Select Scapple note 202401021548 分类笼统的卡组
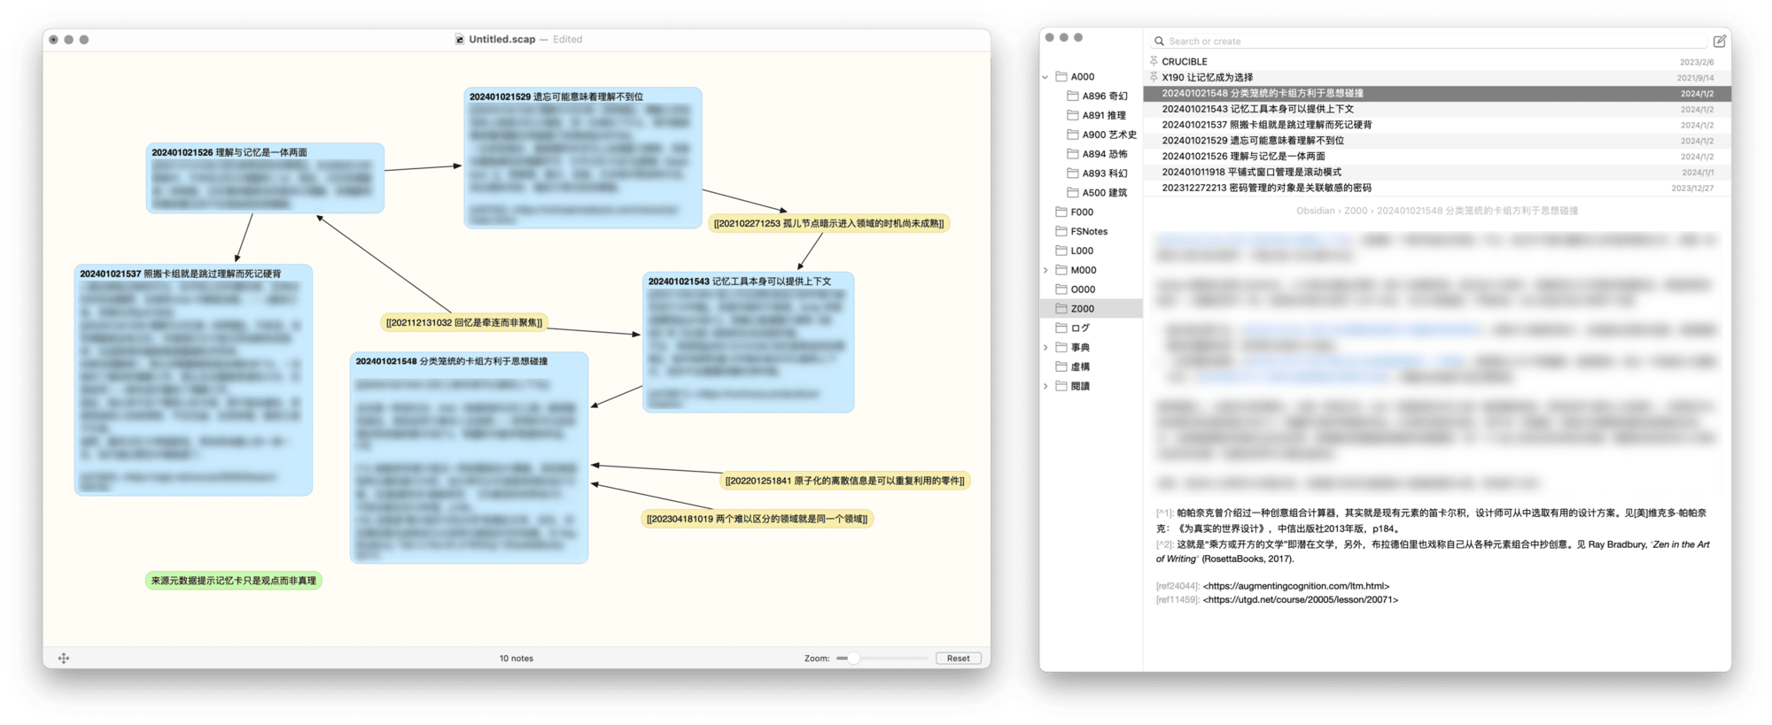The width and height of the screenshot is (1772, 725). click(x=469, y=458)
